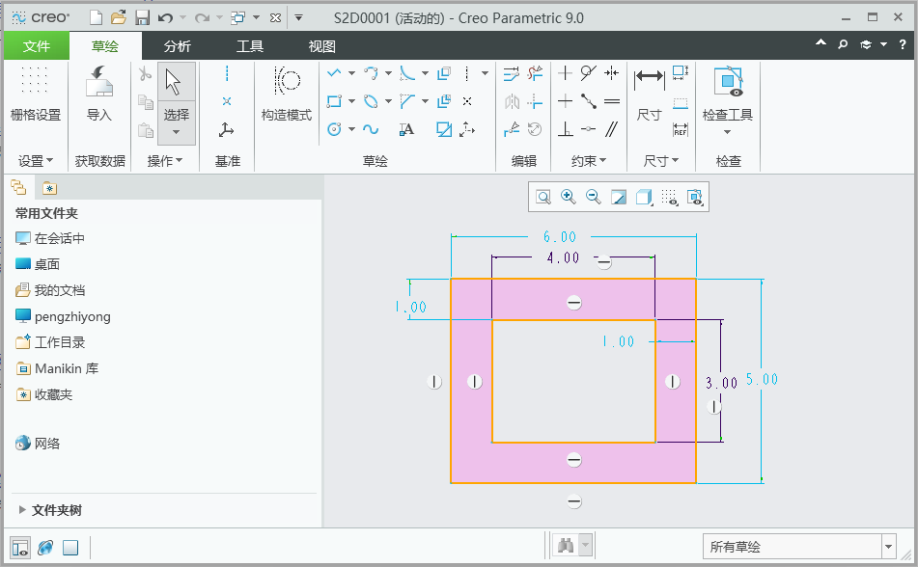The width and height of the screenshot is (918, 567).
Task: Choose the Spline curve tool
Action: point(371,129)
